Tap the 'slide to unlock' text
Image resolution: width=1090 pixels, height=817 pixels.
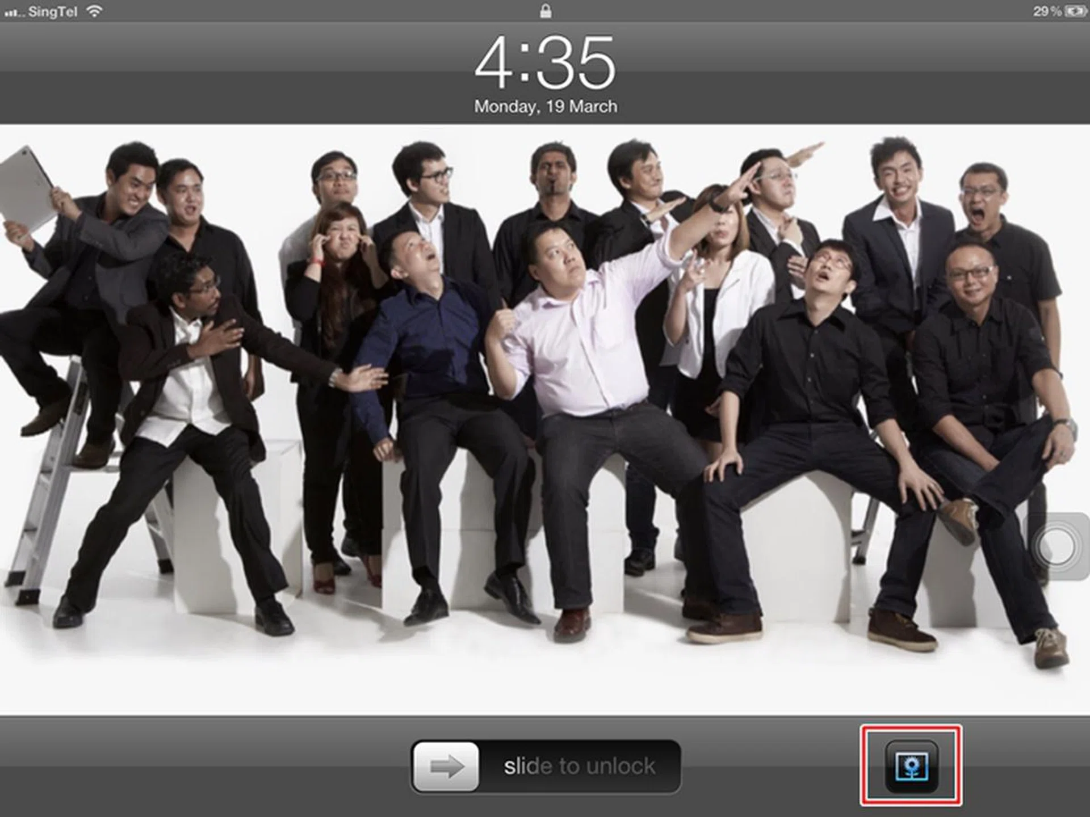pyautogui.click(x=579, y=767)
